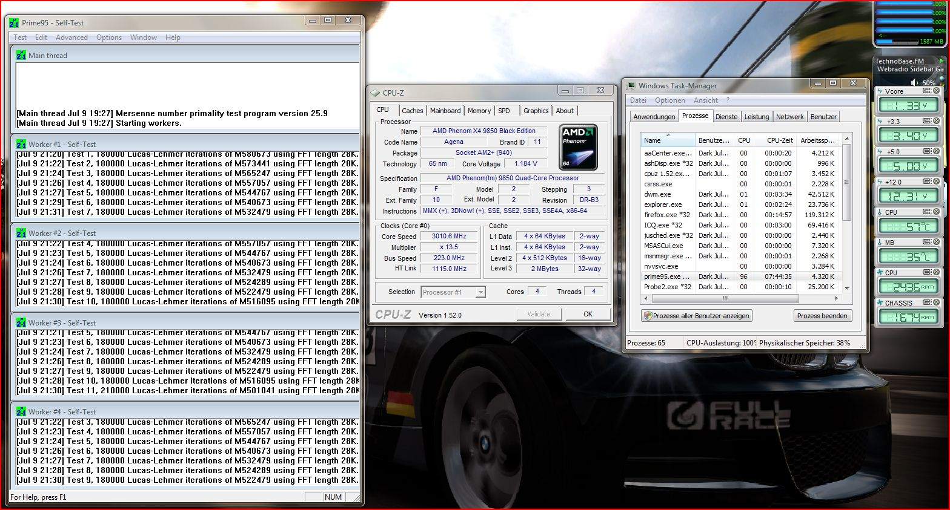950x510 pixels.
Task: Open settings icon of the +5.0 gadget
Action: tap(927, 151)
